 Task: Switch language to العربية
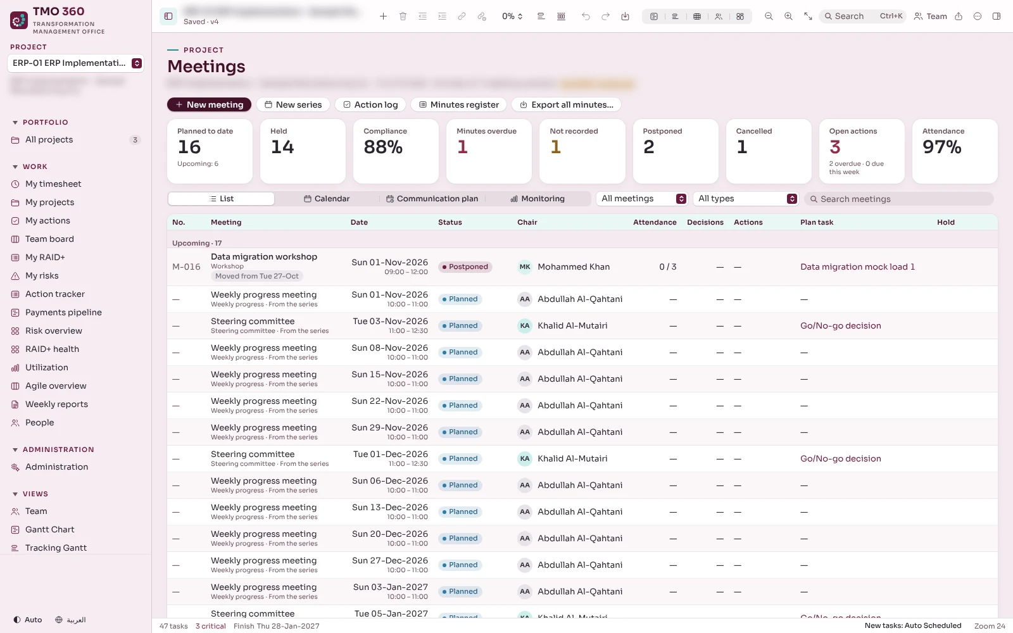click(x=70, y=620)
